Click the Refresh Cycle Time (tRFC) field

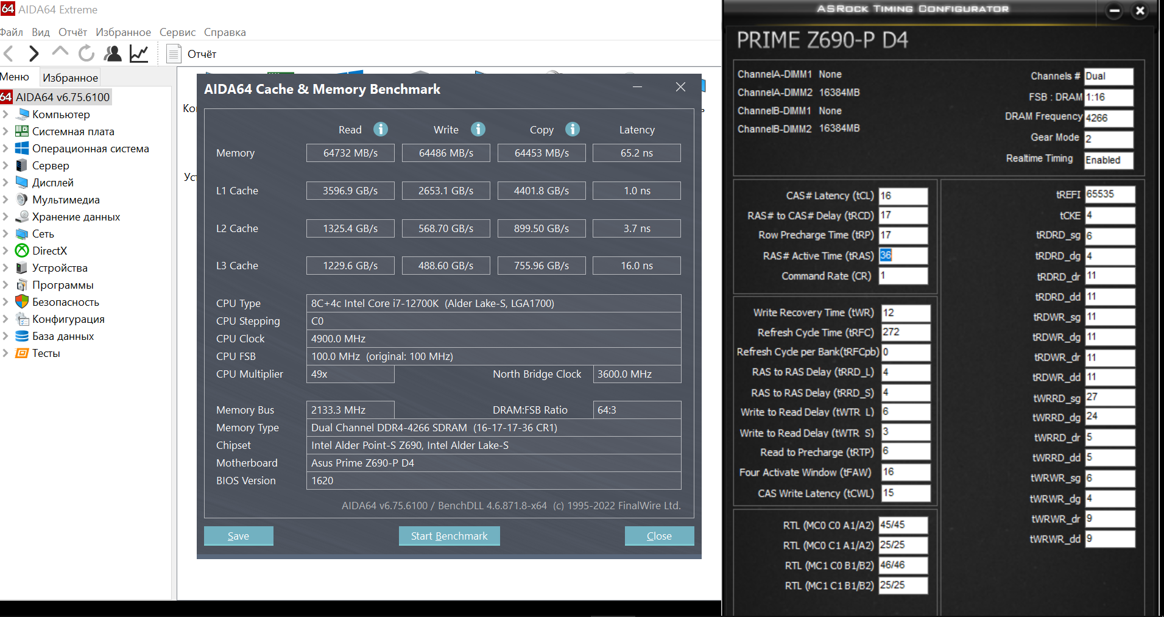[x=906, y=332]
